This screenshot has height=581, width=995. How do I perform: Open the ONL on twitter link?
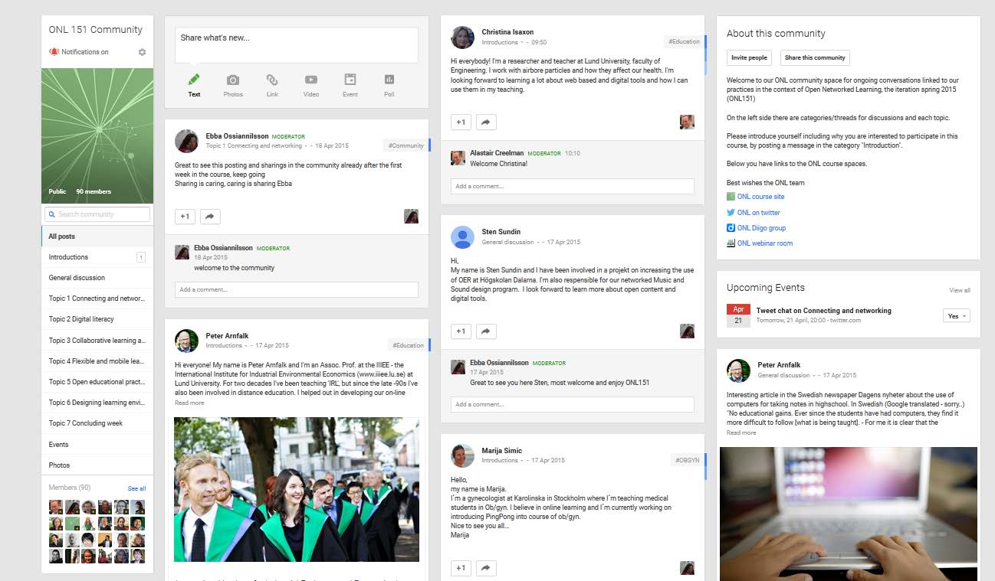tap(759, 213)
